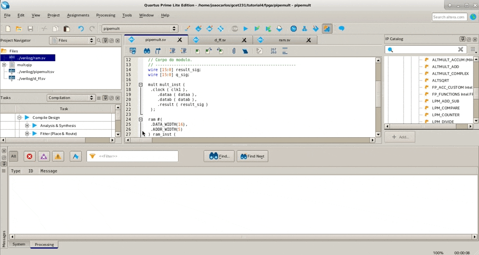The image size is (479, 255).
Task: Open the globe icon next to altera search
Action: [x=473, y=17]
